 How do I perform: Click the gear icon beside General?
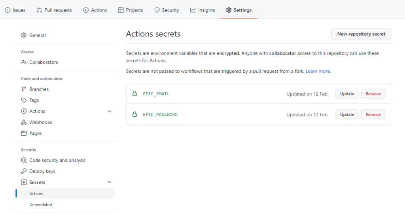[24, 35]
